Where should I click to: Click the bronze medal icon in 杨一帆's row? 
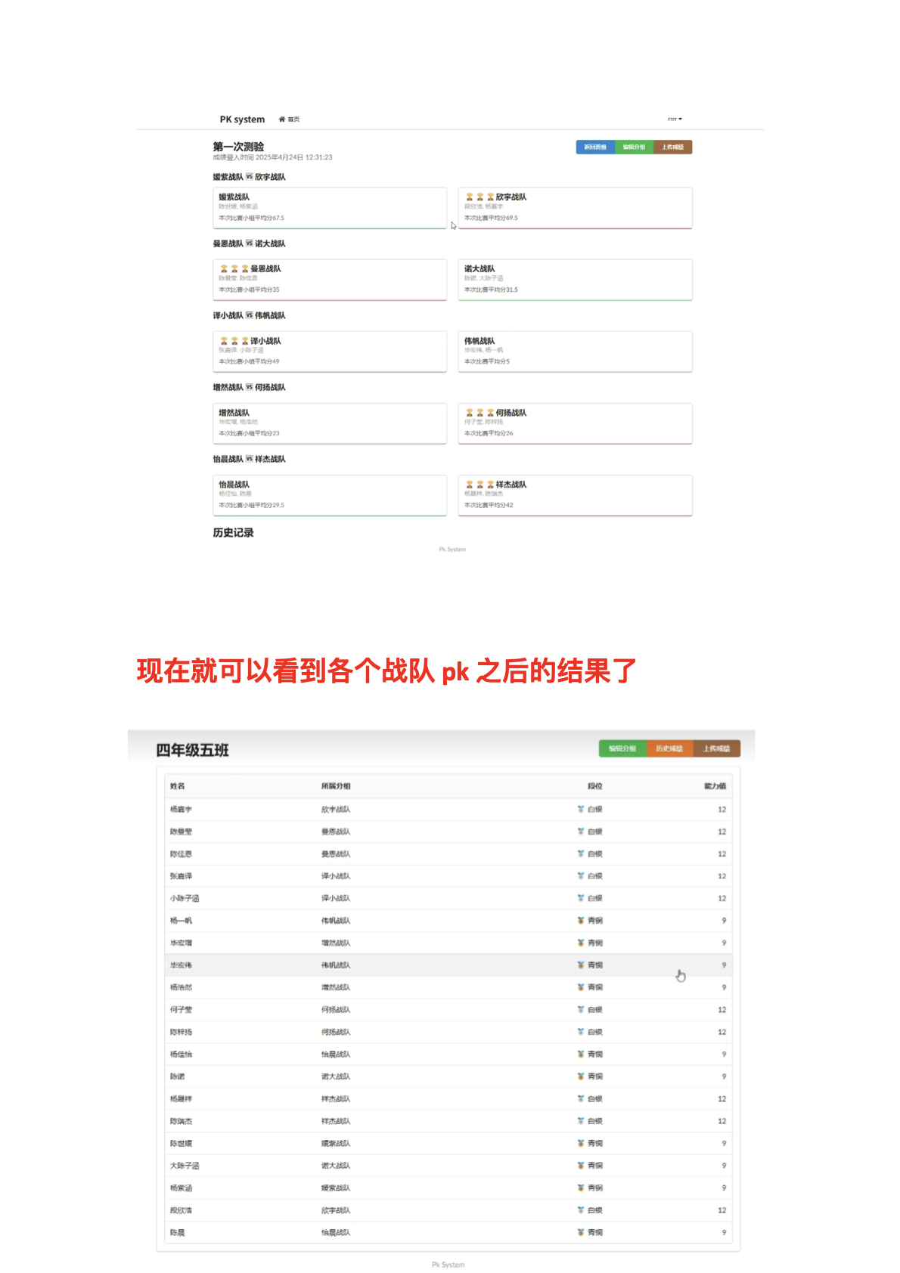click(x=581, y=921)
